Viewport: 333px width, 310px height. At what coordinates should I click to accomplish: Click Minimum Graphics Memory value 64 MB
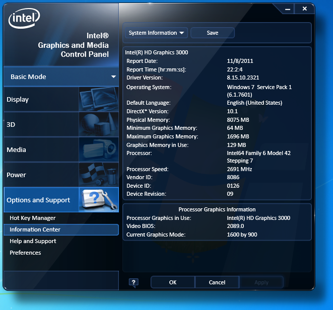[235, 128]
